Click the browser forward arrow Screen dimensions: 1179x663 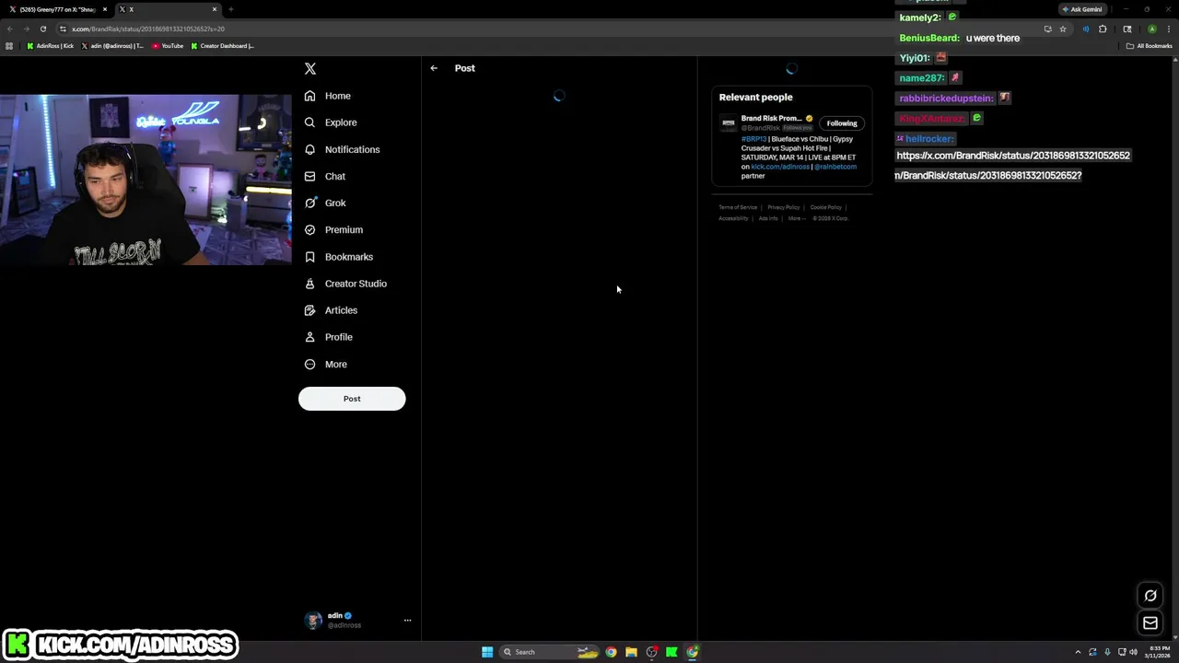[x=27, y=29]
